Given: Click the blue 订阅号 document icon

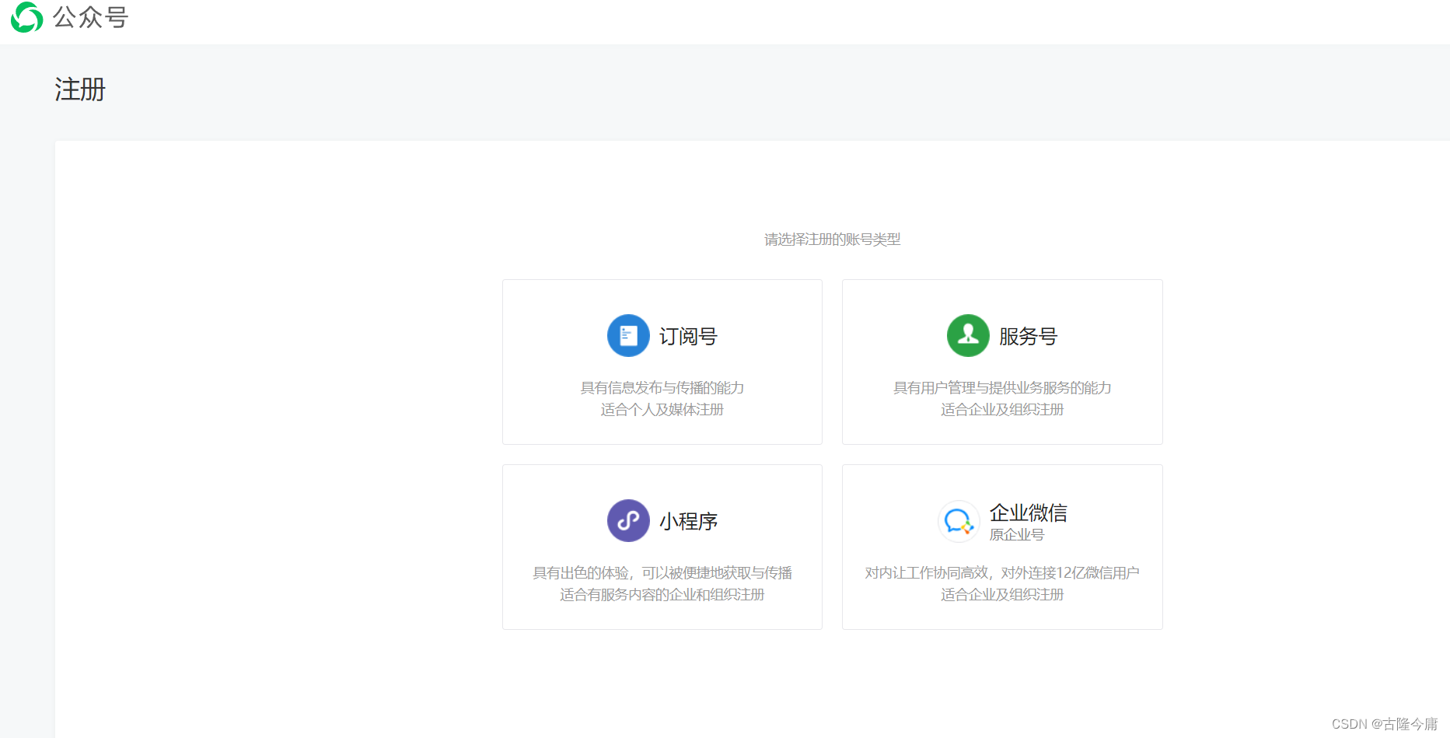Looking at the screenshot, I should (x=628, y=336).
